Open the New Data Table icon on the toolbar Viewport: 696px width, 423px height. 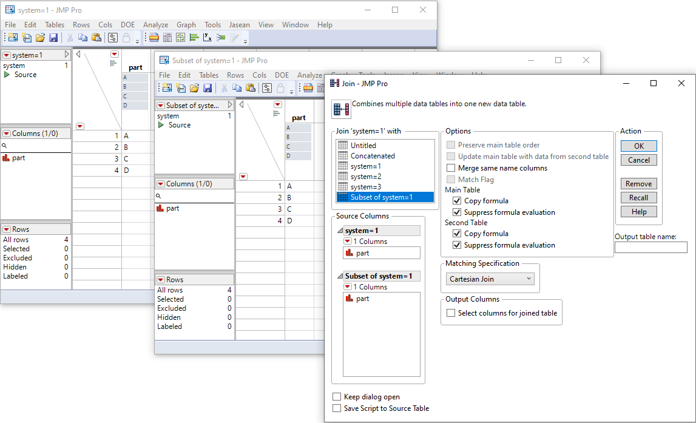pyautogui.click(x=13, y=38)
